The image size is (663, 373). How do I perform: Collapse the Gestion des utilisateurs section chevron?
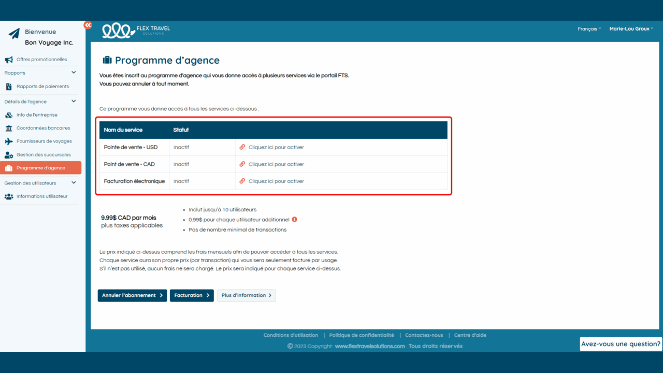[x=74, y=183]
